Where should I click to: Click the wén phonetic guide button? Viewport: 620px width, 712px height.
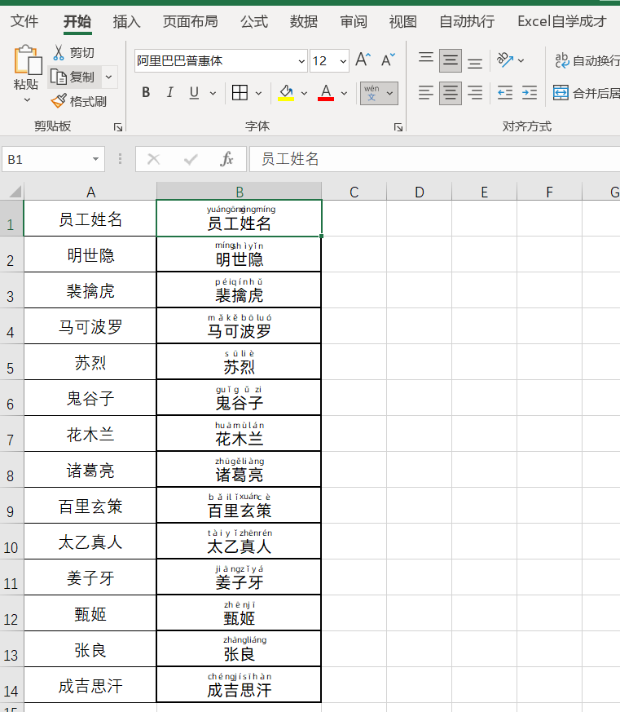(372, 93)
